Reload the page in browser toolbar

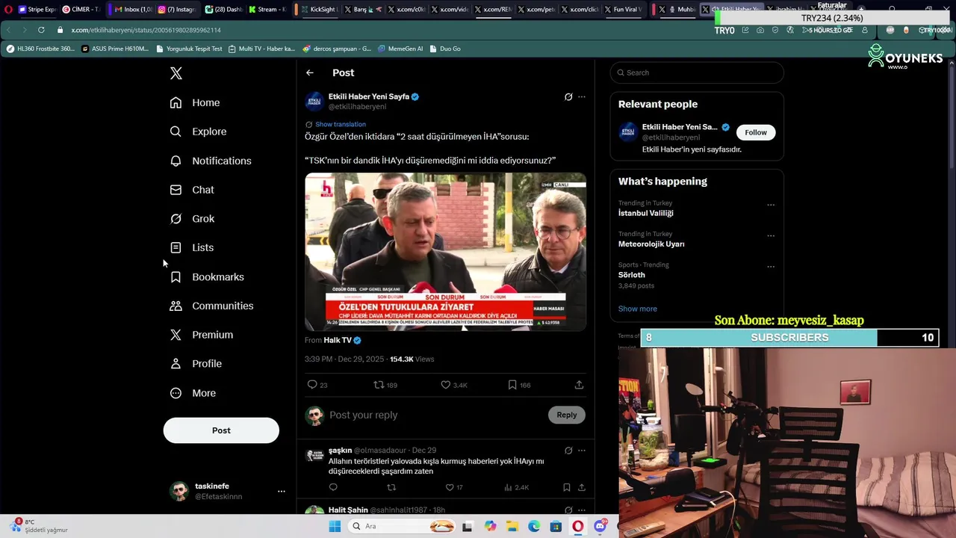click(x=40, y=30)
